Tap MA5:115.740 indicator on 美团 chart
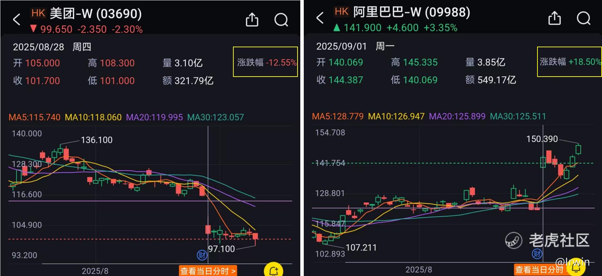 click(x=35, y=117)
